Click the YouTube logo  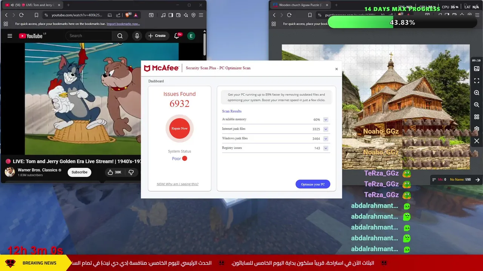pos(31,36)
